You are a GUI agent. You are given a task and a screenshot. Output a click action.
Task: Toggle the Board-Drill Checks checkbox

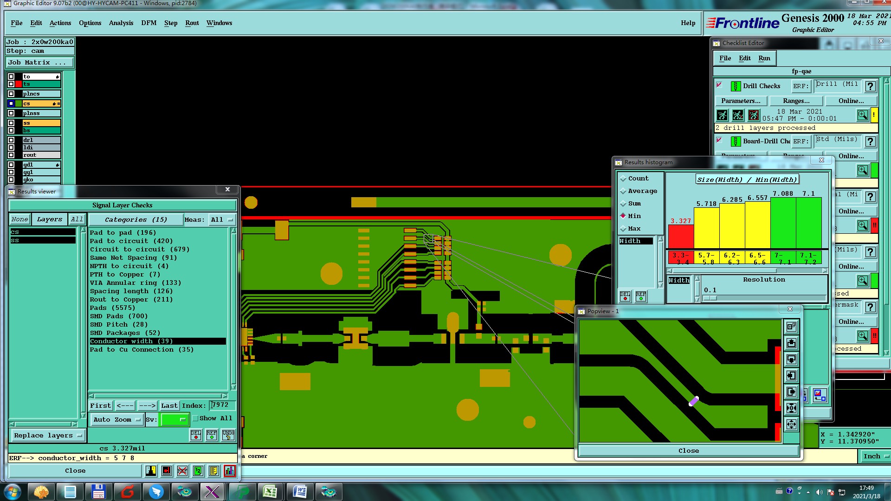719,140
